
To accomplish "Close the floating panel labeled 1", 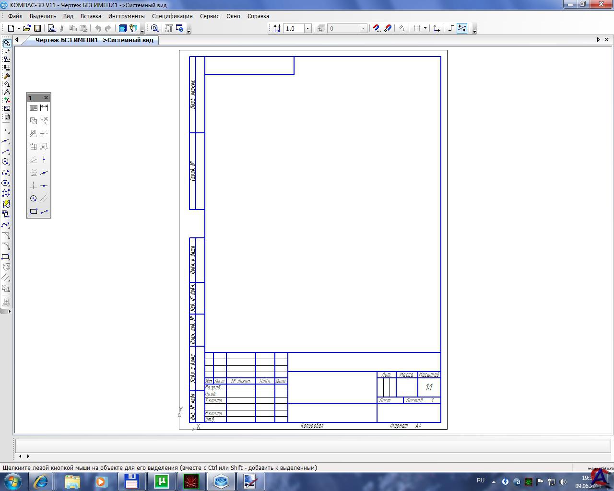I will coord(46,98).
